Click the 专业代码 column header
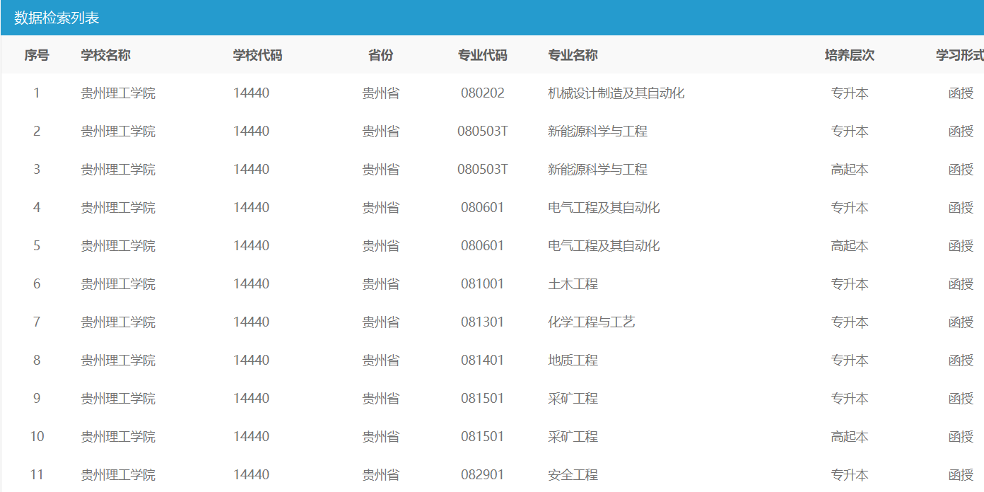Image resolution: width=984 pixels, height=492 pixels. [483, 55]
